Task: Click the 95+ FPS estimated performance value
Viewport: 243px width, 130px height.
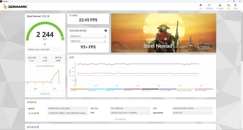Action: coord(88,47)
